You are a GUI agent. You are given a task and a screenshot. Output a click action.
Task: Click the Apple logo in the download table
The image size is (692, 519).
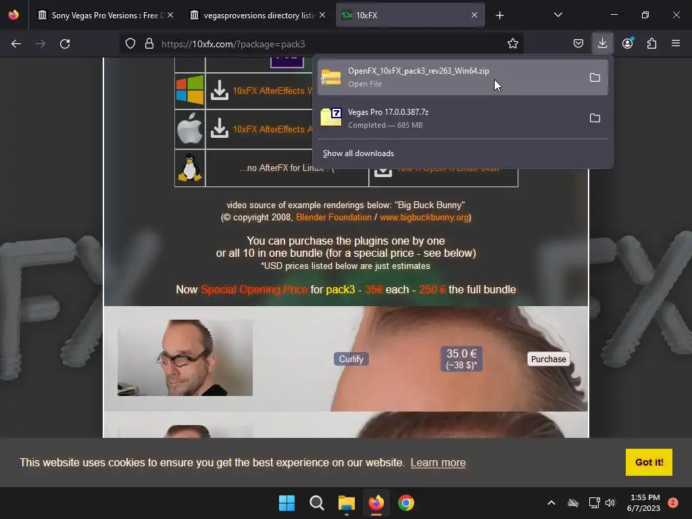click(190, 128)
